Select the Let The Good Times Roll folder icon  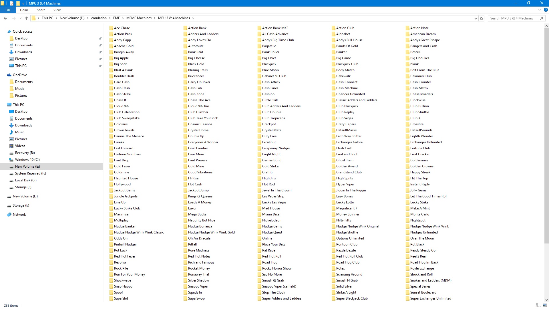click(x=408, y=196)
